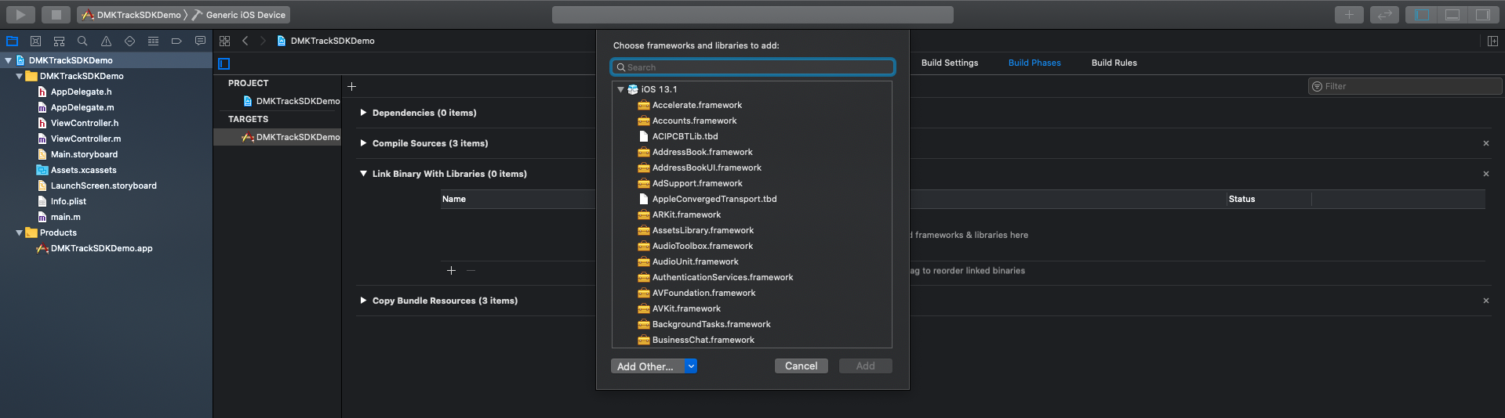The image size is (1505, 418).
Task: Expand the Dependencies build phase
Action: point(363,113)
